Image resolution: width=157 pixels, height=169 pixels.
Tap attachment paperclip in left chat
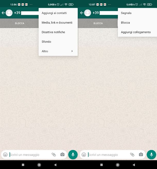coord(54,155)
